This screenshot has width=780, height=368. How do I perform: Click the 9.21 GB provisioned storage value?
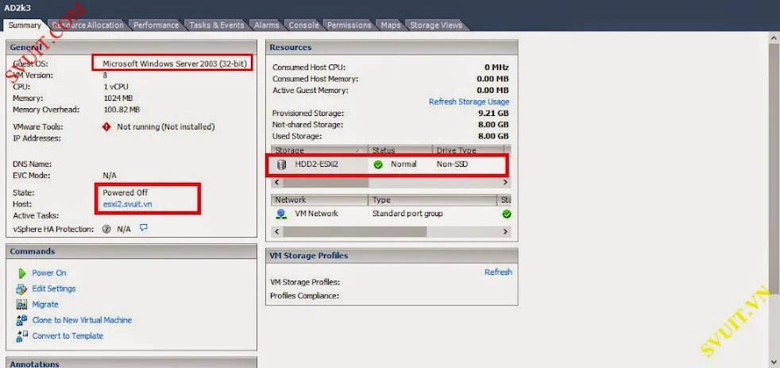pyautogui.click(x=493, y=113)
